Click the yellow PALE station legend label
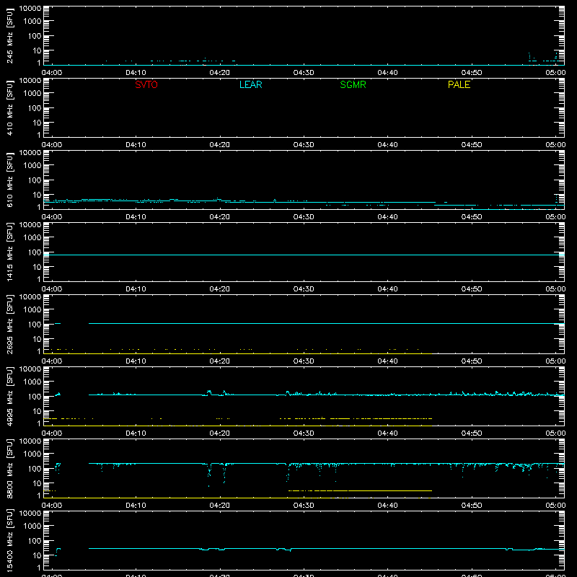 coord(459,84)
